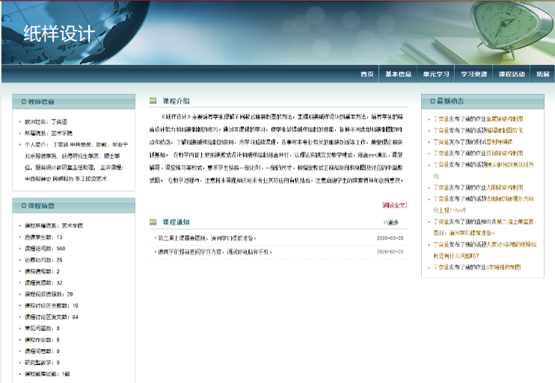Click the icon in the 最新动态 panel header
This screenshot has width=555, height=383.
coord(430,101)
